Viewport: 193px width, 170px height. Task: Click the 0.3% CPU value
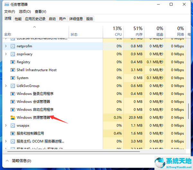118,118
